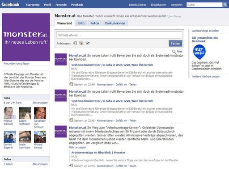Click Monster.at avatar of first post
The height and width of the screenshot is (169, 229).
60,59
